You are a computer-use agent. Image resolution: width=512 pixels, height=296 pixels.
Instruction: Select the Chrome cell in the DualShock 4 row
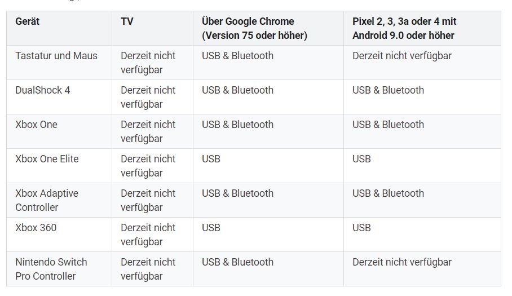tap(237, 90)
